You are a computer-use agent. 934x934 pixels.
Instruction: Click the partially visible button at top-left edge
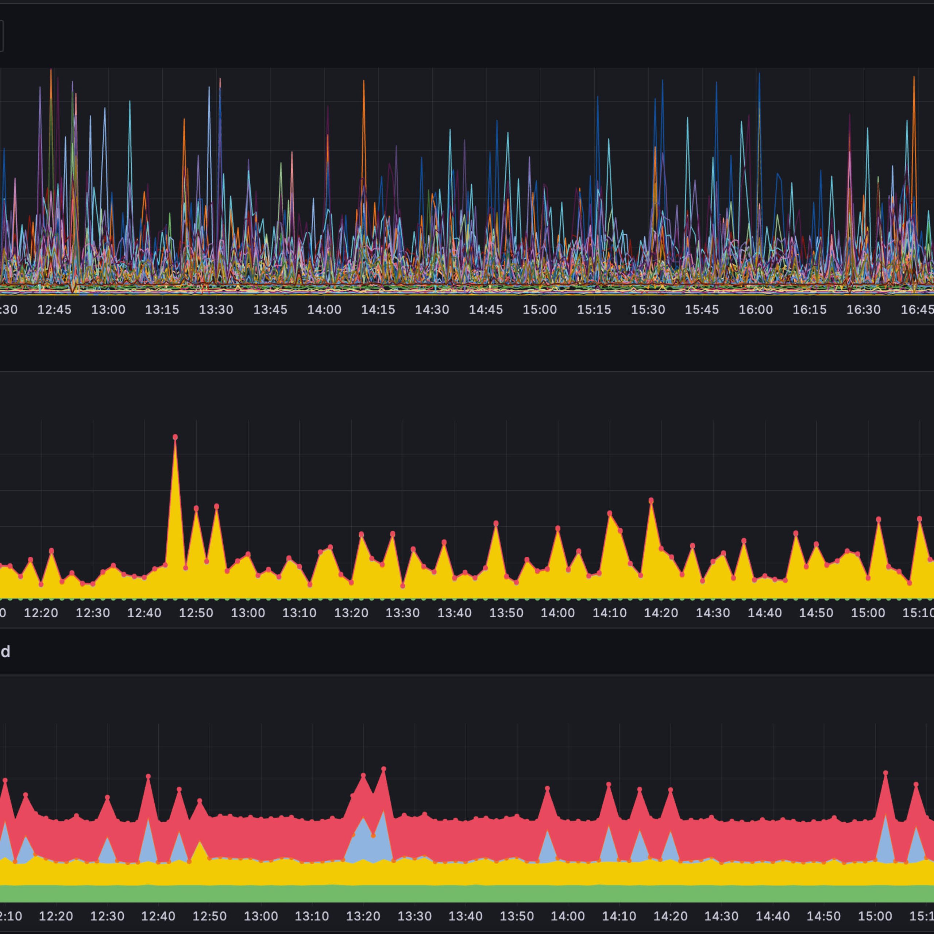[x=1, y=35]
